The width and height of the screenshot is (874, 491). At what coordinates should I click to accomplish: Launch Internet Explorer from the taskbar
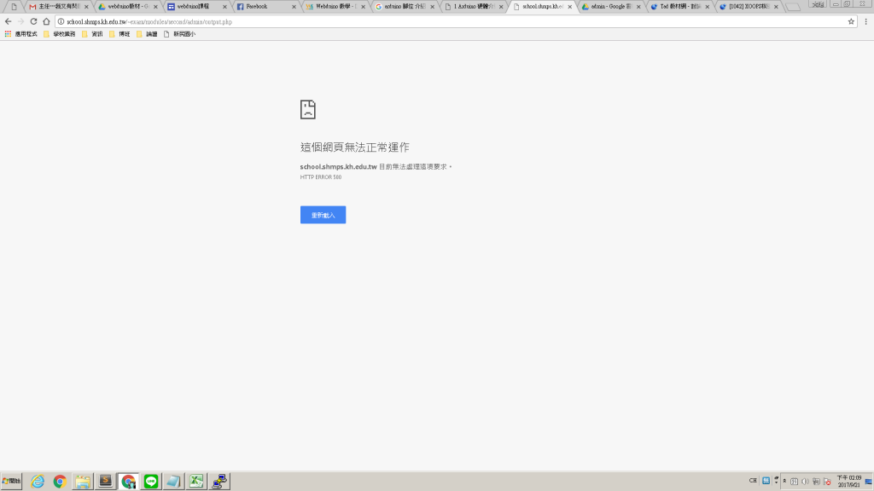tap(38, 482)
